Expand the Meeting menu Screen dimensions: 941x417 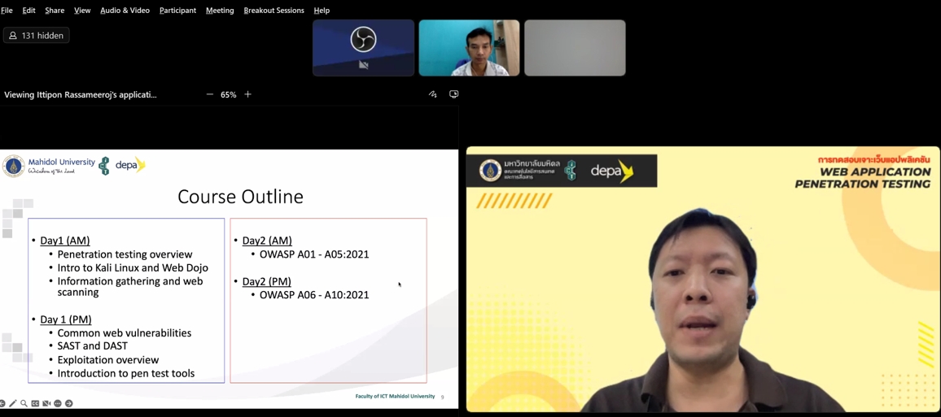[220, 11]
